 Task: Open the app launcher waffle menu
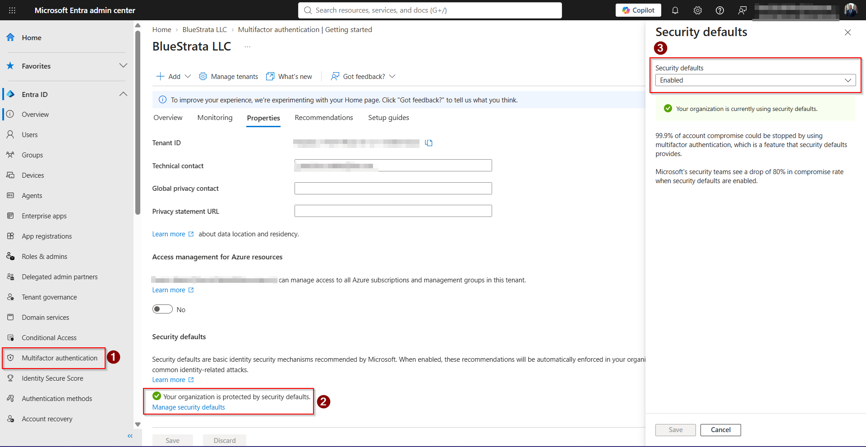click(12, 10)
